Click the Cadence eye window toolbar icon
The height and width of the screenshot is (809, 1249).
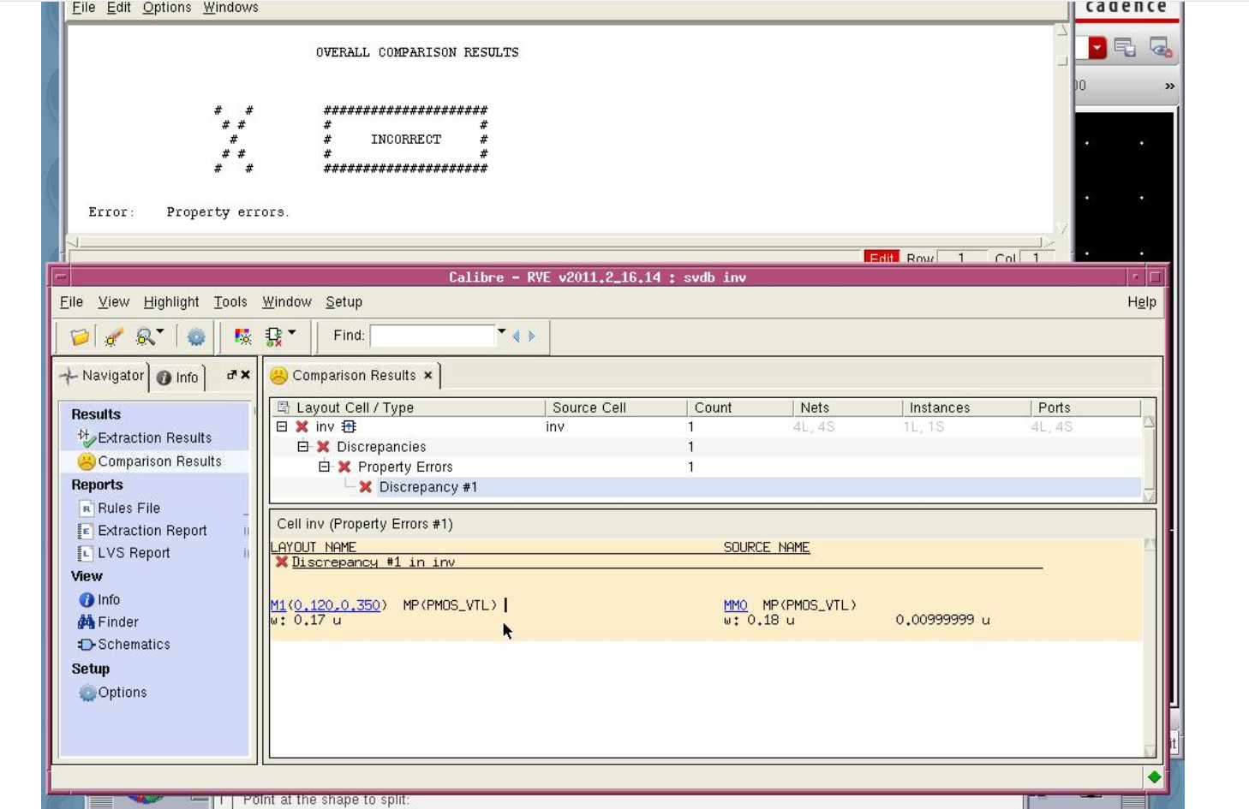pos(1161,48)
